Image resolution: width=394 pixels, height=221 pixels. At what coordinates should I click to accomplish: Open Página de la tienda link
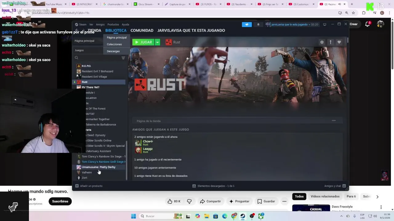click(x=148, y=121)
